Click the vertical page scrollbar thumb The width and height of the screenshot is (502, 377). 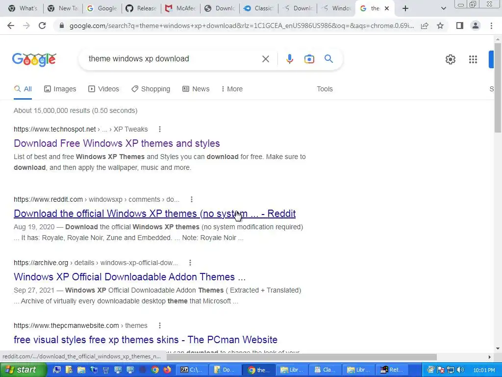tap(498, 87)
